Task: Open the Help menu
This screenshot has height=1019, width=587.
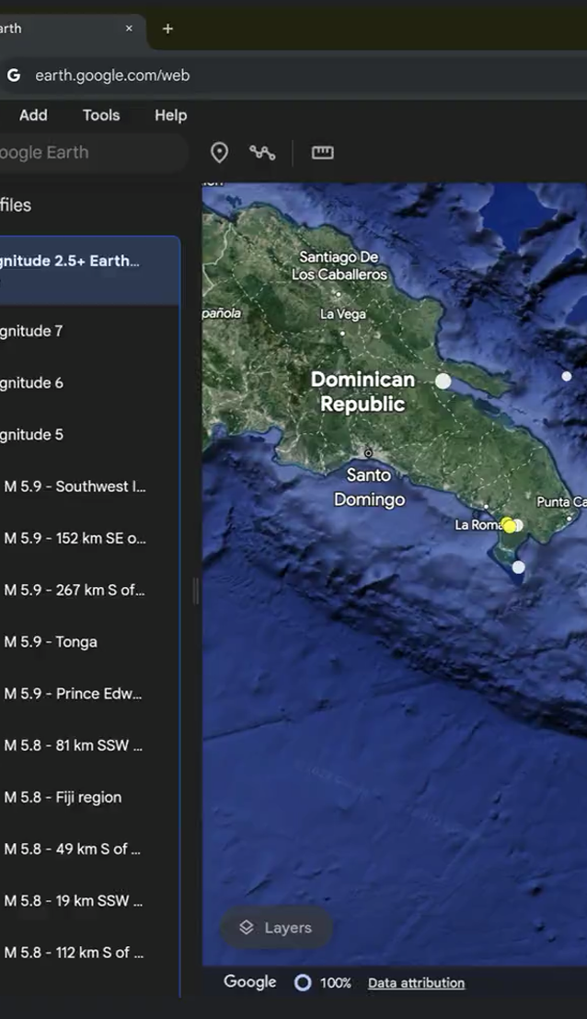Action: coord(170,115)
